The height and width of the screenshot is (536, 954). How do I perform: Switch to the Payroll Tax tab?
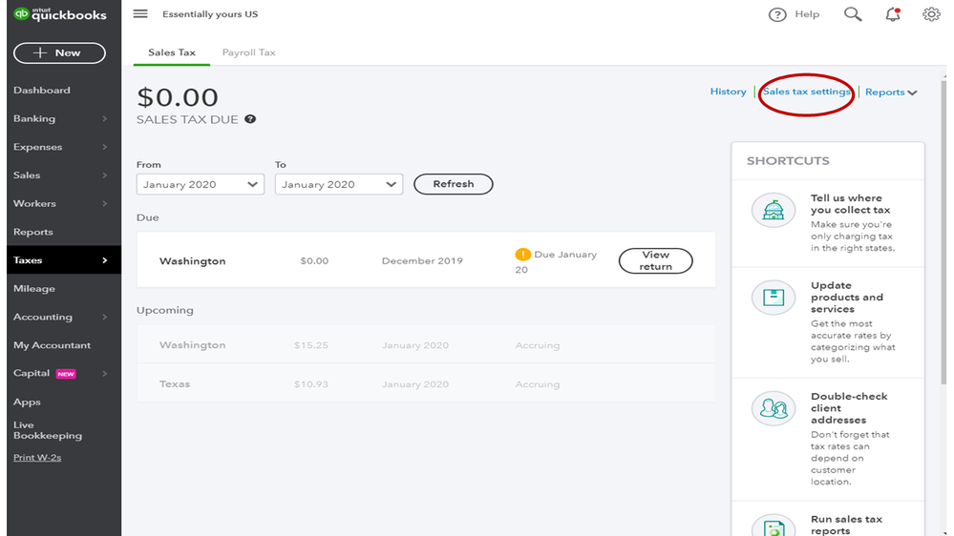click(248, 52)
